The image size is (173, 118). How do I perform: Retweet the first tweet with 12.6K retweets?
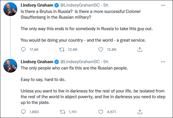pos(61,50)
